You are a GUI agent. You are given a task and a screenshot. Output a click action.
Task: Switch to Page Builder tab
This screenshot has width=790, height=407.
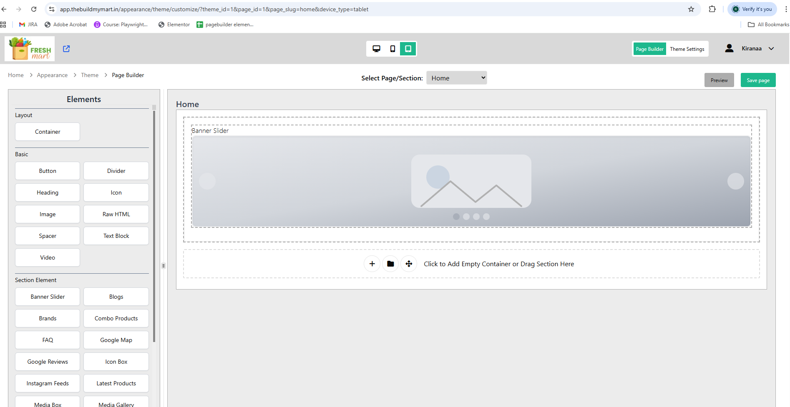[649, 49]
